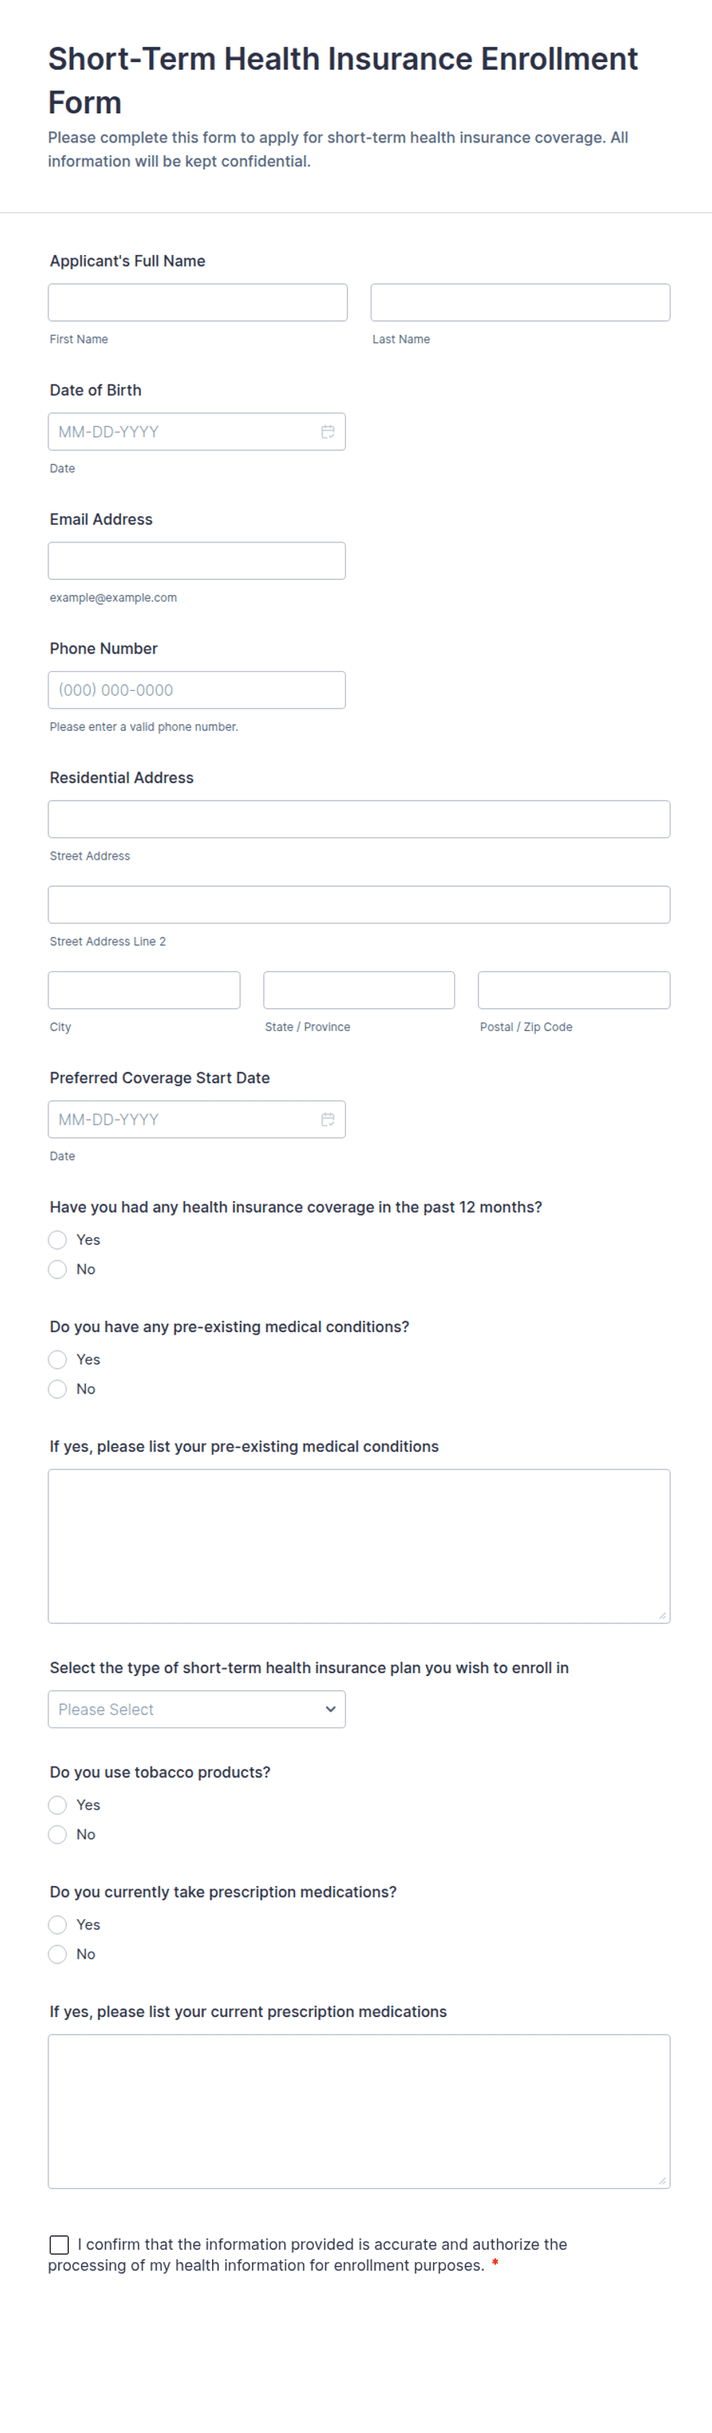Select the State / Province field

point(359,990)
